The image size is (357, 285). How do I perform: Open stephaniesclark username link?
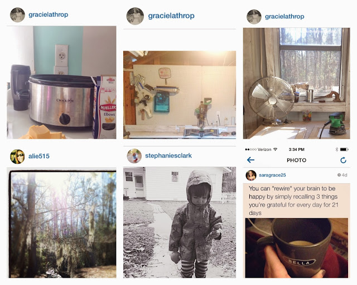(168, 156)
